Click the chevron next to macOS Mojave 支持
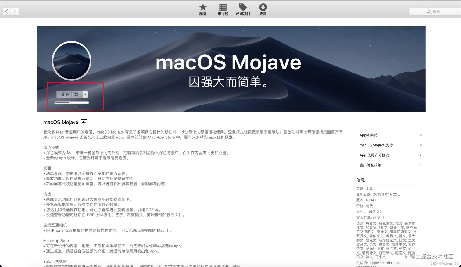 click(421, 145)
